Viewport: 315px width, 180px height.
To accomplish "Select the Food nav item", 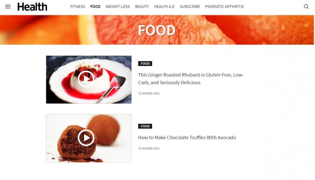I will [95, 7].
